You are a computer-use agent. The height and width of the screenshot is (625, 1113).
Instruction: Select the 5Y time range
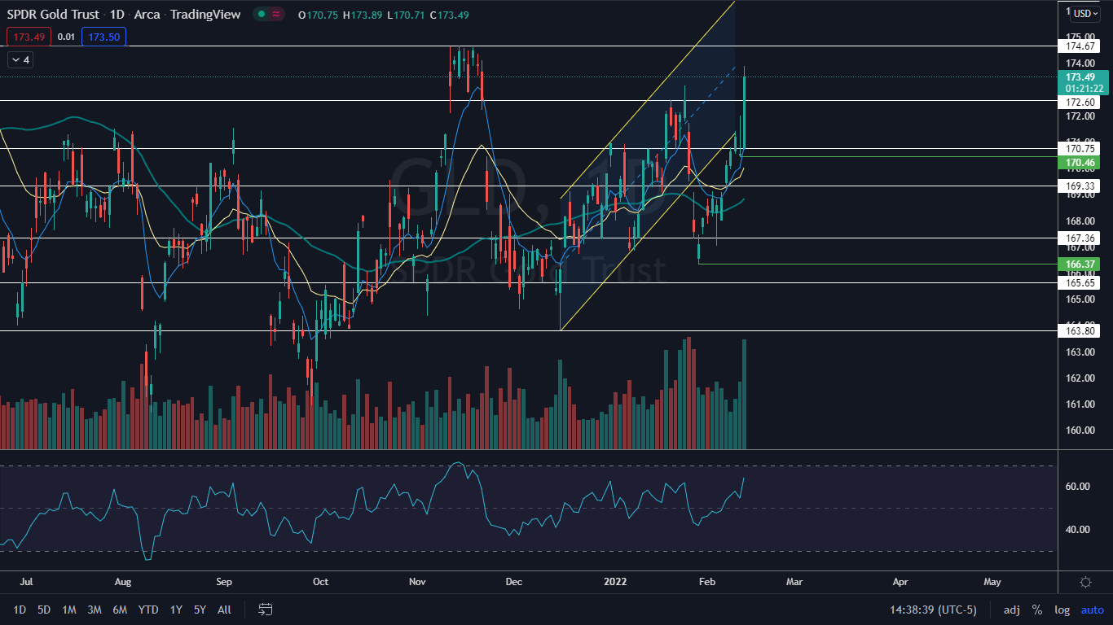[x=200, y=610]
